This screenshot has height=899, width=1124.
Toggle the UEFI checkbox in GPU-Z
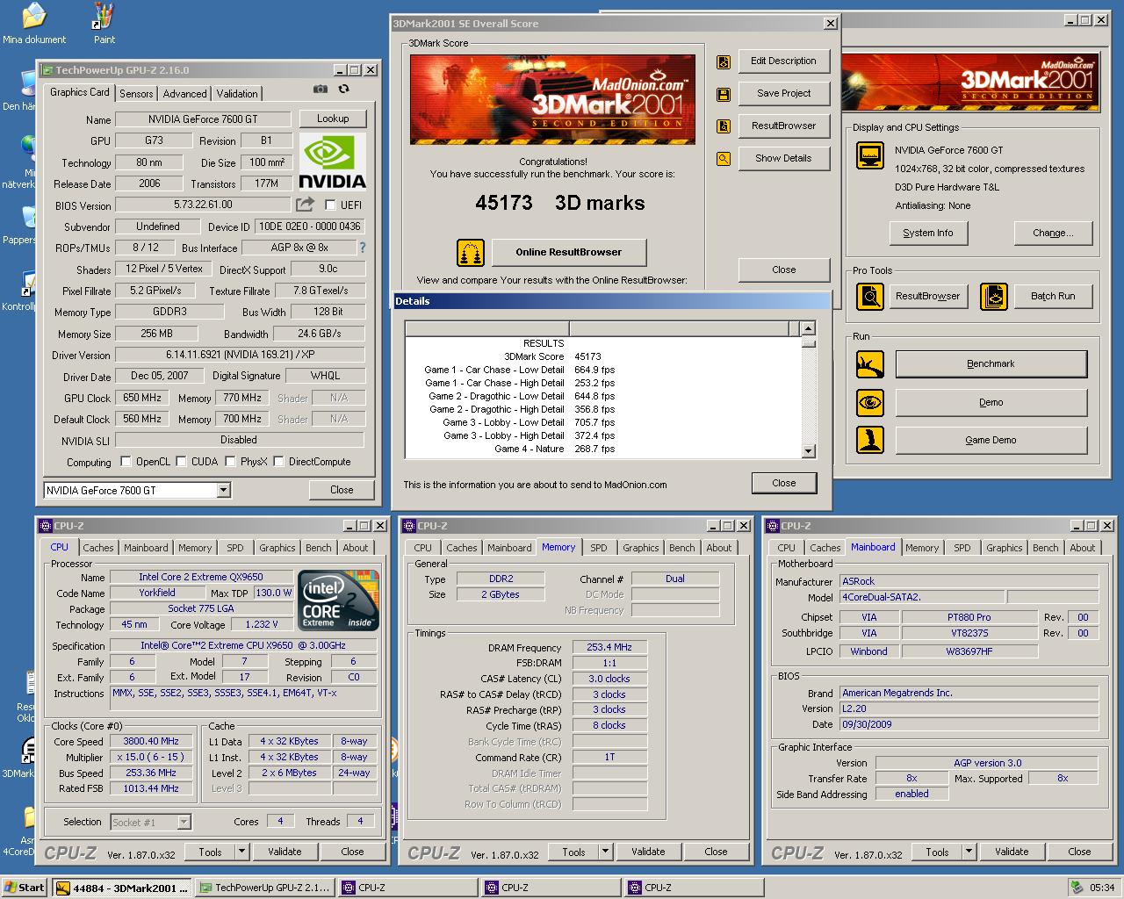pyautogui.click(x=330, y=205)
